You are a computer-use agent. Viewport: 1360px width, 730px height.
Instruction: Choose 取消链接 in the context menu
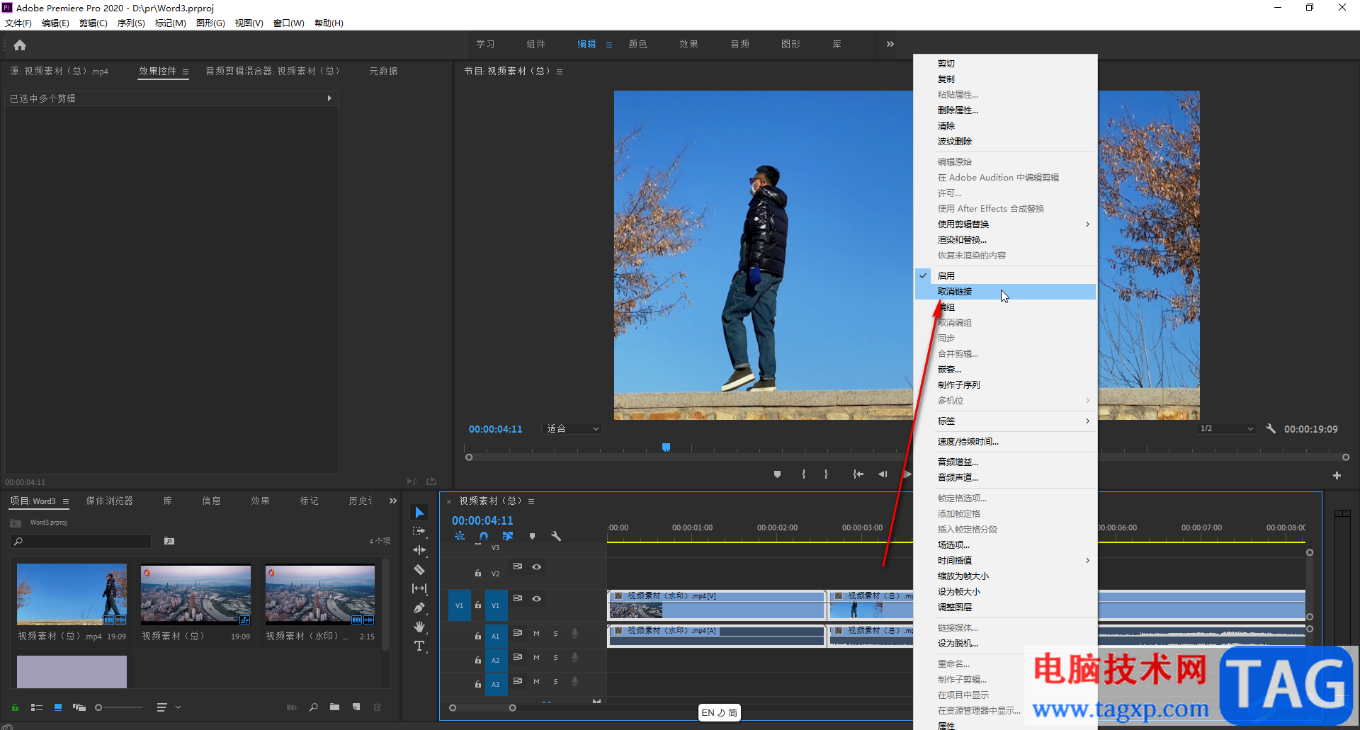click(x=955, y=292)
